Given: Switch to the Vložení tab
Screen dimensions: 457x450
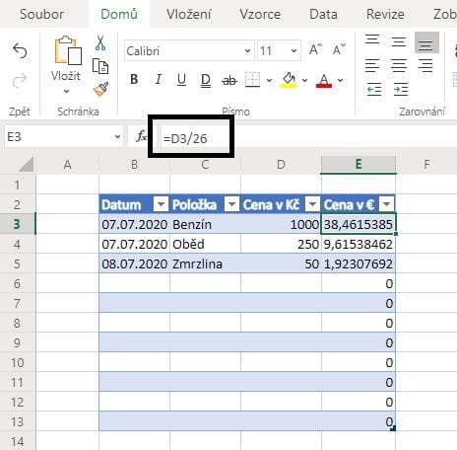Looking at the screenshot, I should [188, 14].
